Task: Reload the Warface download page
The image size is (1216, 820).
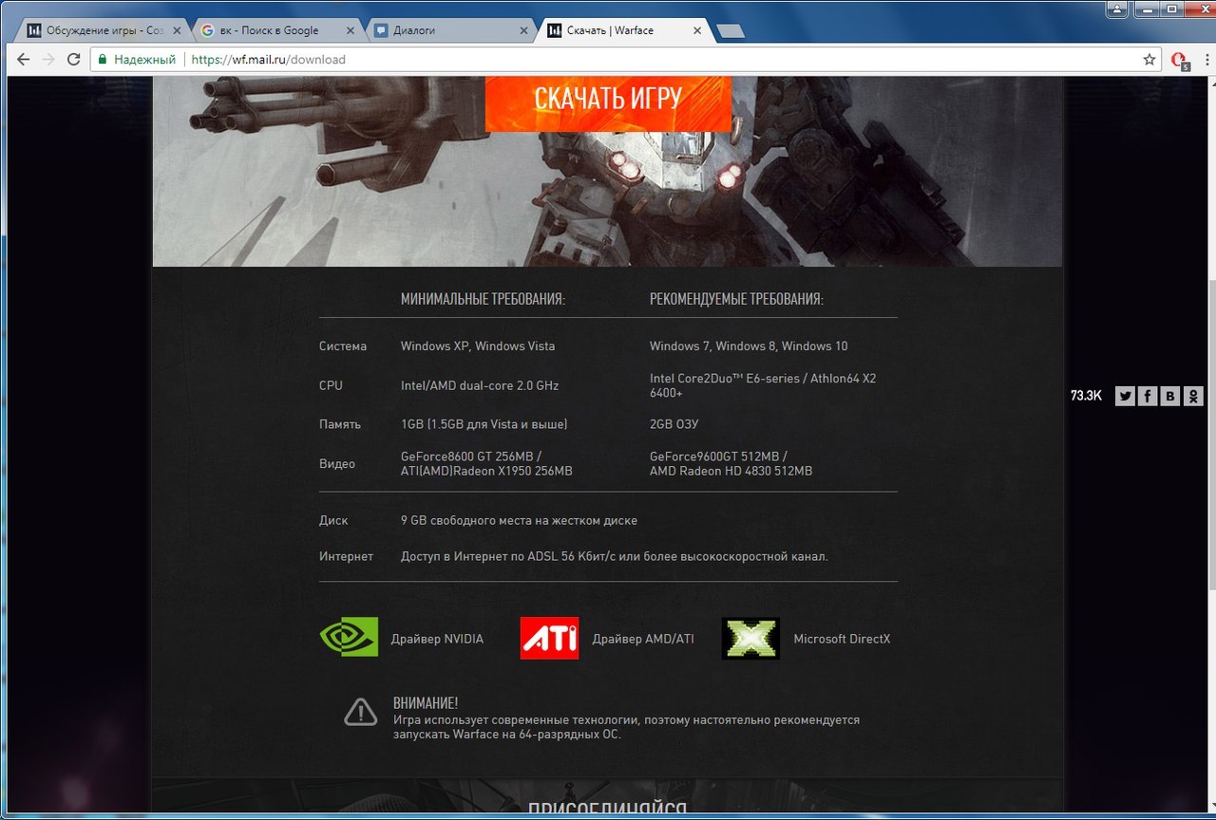Action: (74, 59)
